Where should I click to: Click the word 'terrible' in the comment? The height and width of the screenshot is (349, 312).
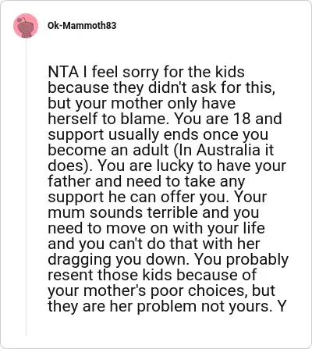pyautogui.click(x=172, y=212)
